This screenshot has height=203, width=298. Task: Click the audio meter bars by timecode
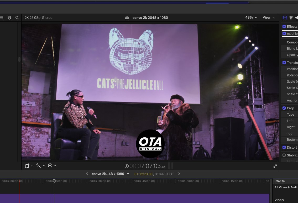tap(171, 166)
